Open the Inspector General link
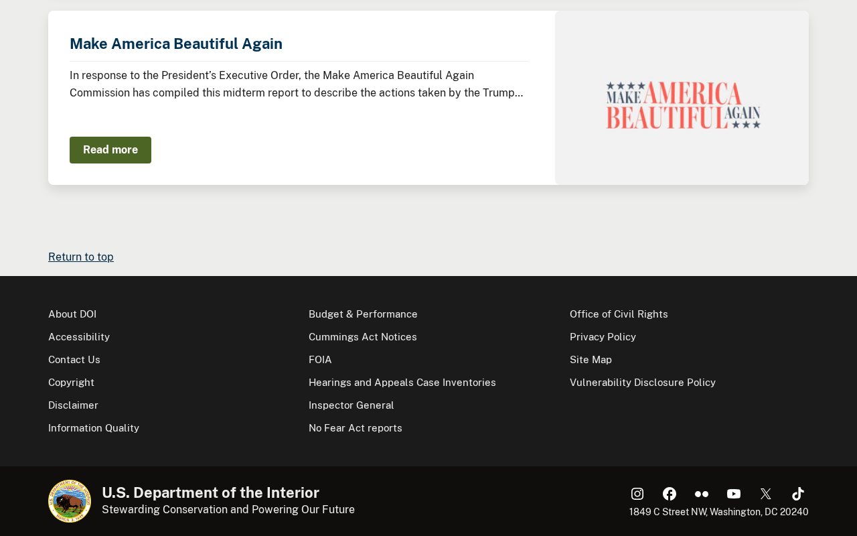This screenshot has width=857, height=536. (x=352, y=405)
